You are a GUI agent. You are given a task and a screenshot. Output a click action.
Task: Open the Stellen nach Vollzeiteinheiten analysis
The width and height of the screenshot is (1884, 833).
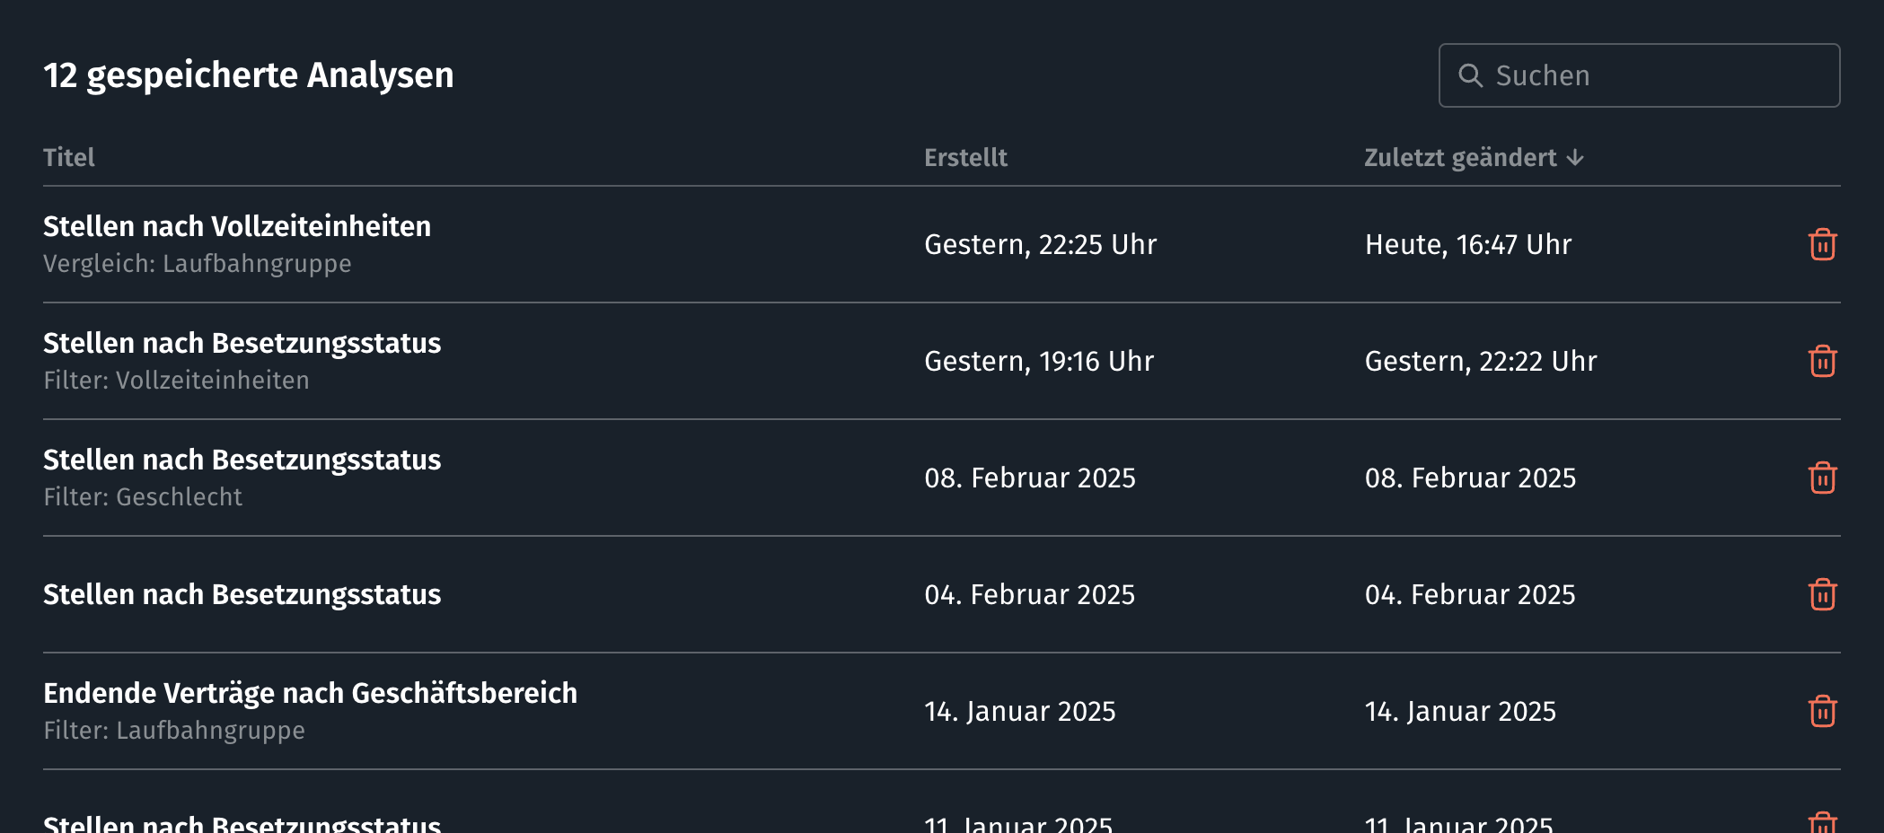[x=237, y=226]
